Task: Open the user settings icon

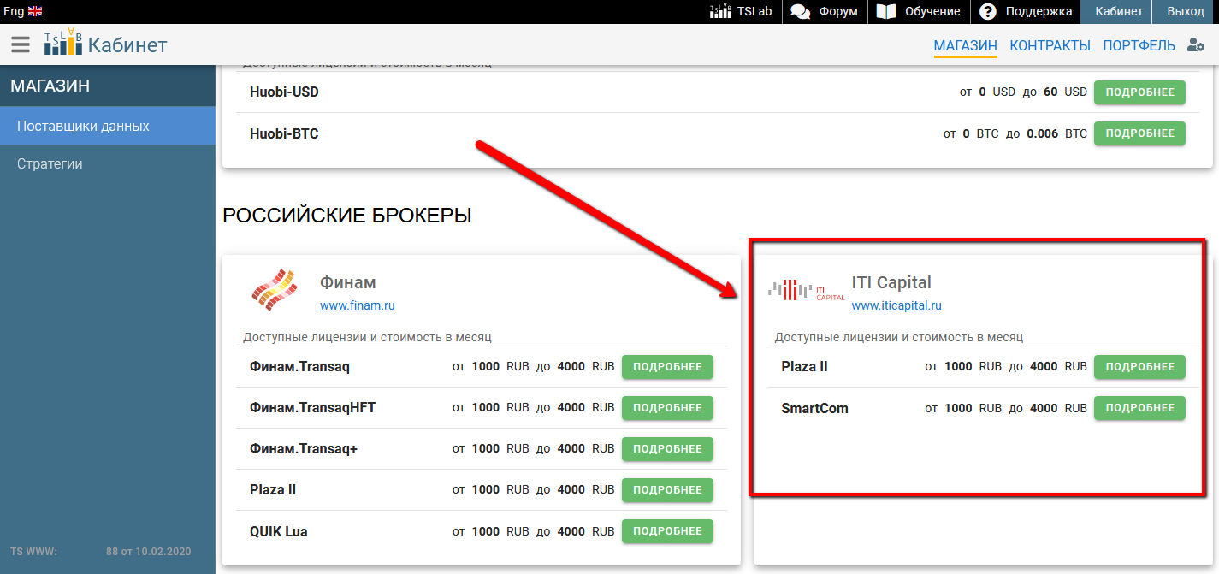Action: click(1196, 45)
